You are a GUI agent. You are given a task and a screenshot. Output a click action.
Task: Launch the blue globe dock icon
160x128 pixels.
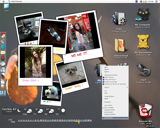click(3, 47)
